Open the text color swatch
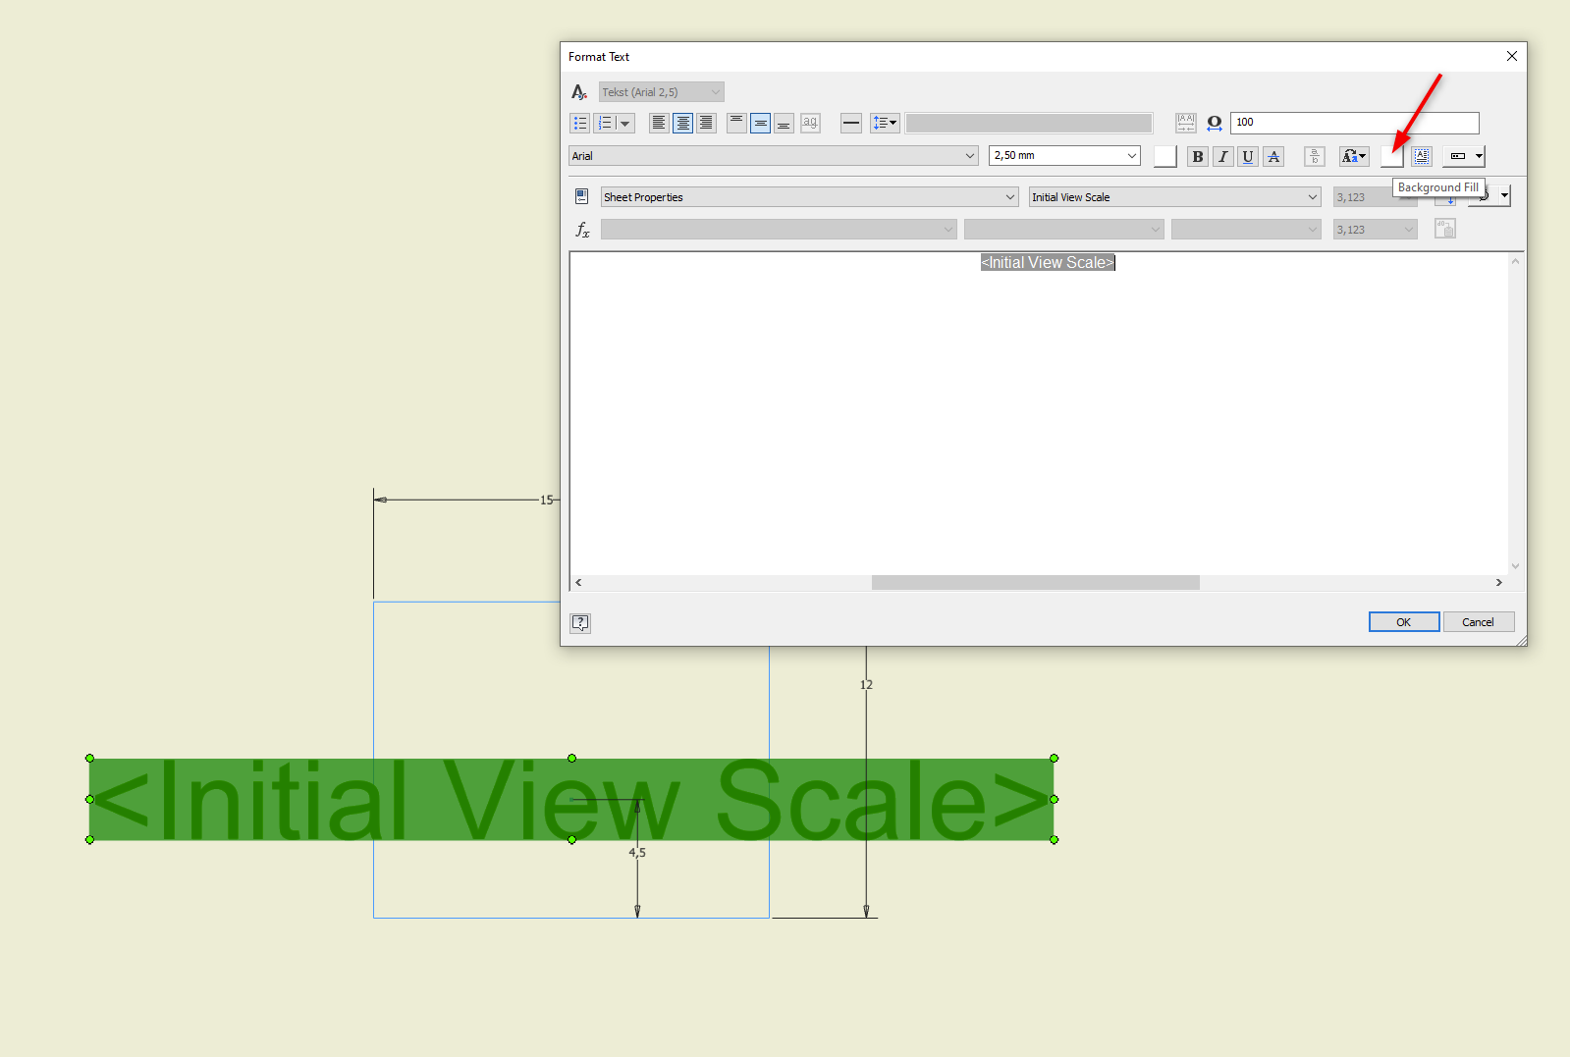 1165,156
